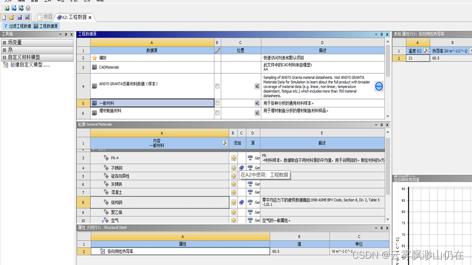The image size is (472, 265).
Task: Click the sort icon in 温度 (C) column header
Action: [x=426, y=51]
